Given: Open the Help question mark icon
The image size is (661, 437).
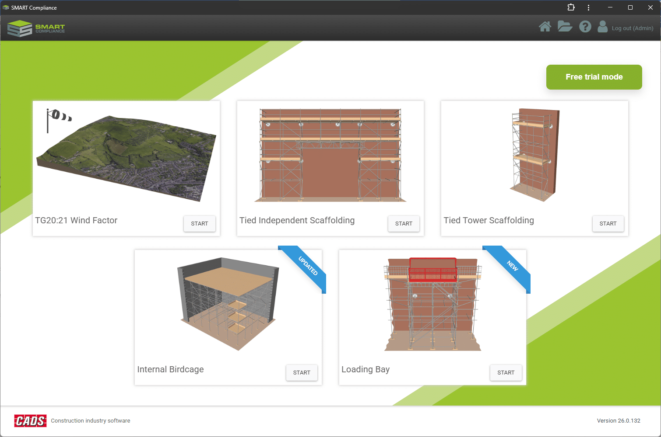Looking at the screenshot, I should click(585, 27).
